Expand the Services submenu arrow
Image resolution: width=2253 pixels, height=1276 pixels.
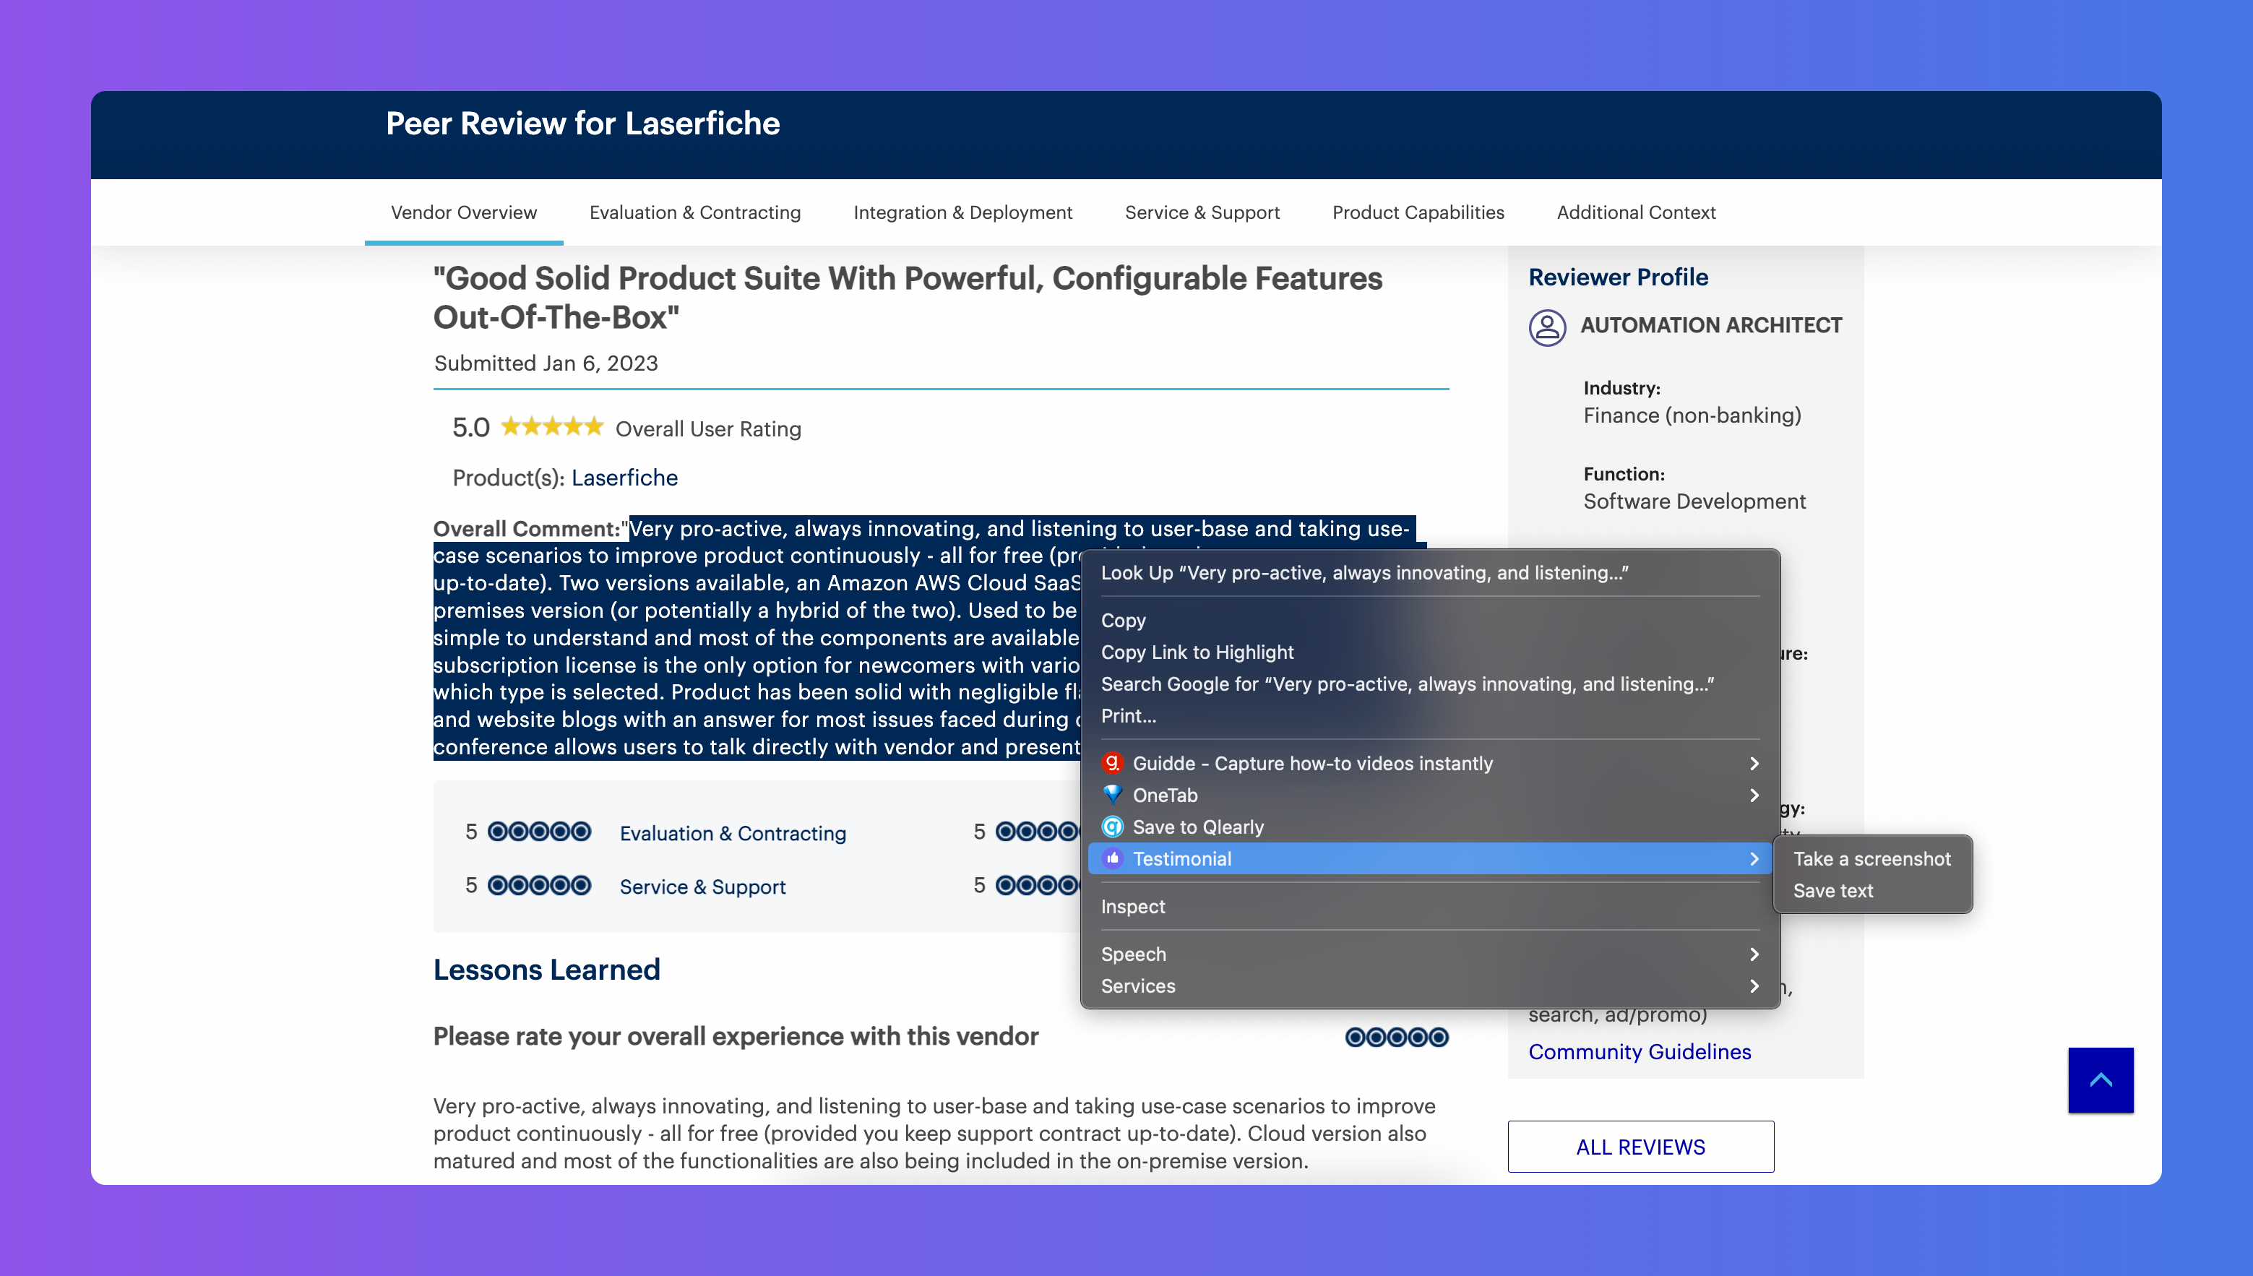click(1754, 986)
